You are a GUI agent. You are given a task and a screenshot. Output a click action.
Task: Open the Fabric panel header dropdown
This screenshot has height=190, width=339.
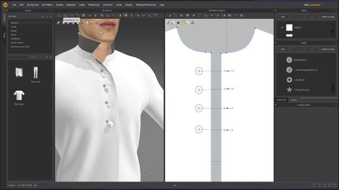(317, 11)
